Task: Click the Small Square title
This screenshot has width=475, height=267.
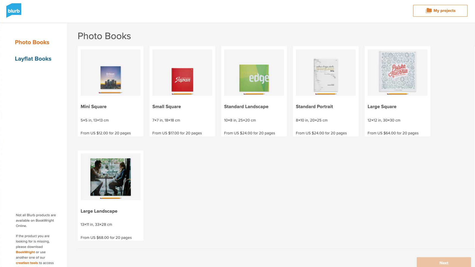Action: [x=167, y=107]
